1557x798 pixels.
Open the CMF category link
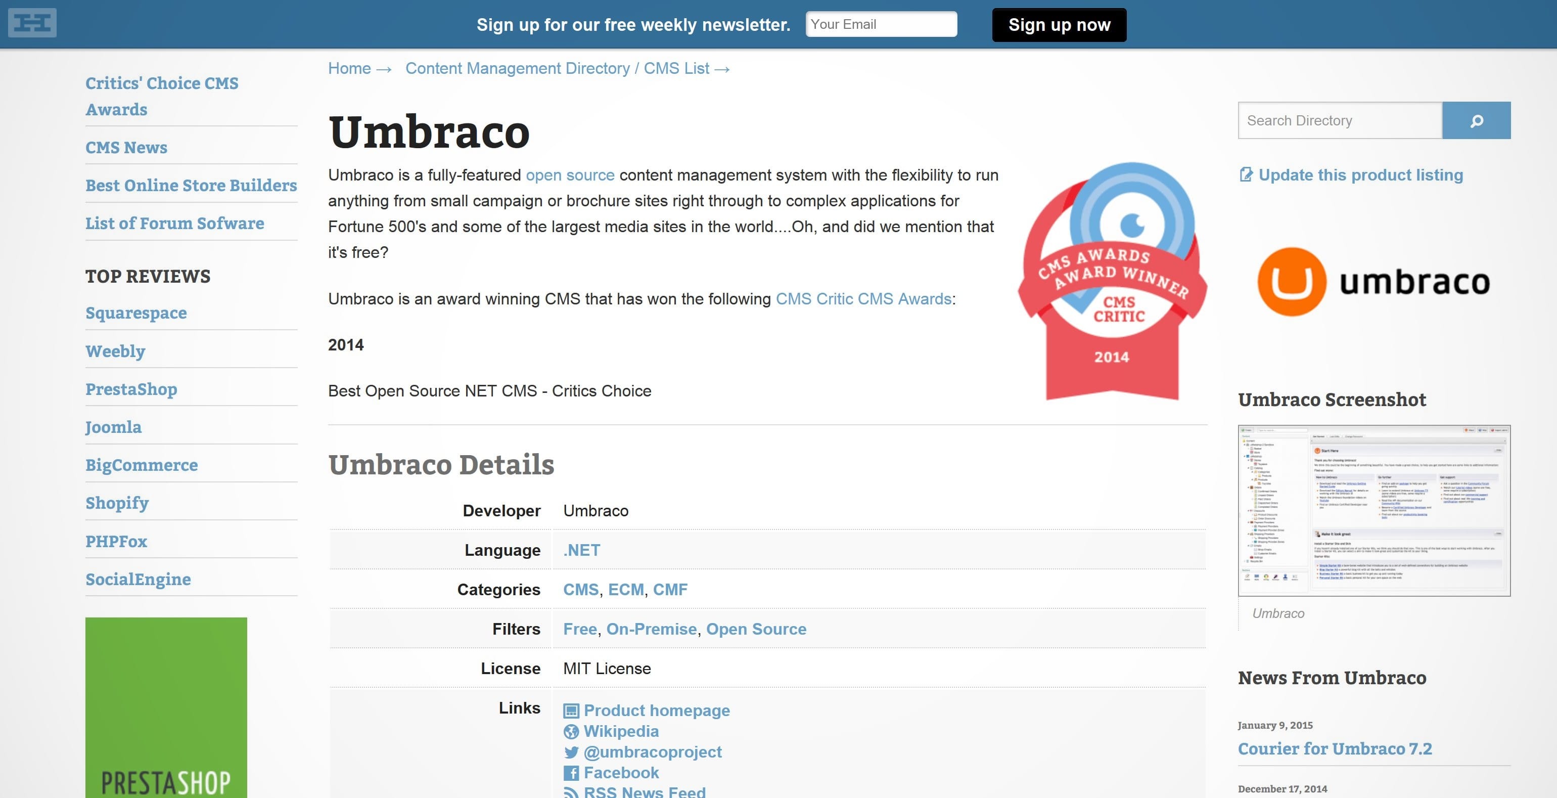pyautogui.click(x=670, y=590)
